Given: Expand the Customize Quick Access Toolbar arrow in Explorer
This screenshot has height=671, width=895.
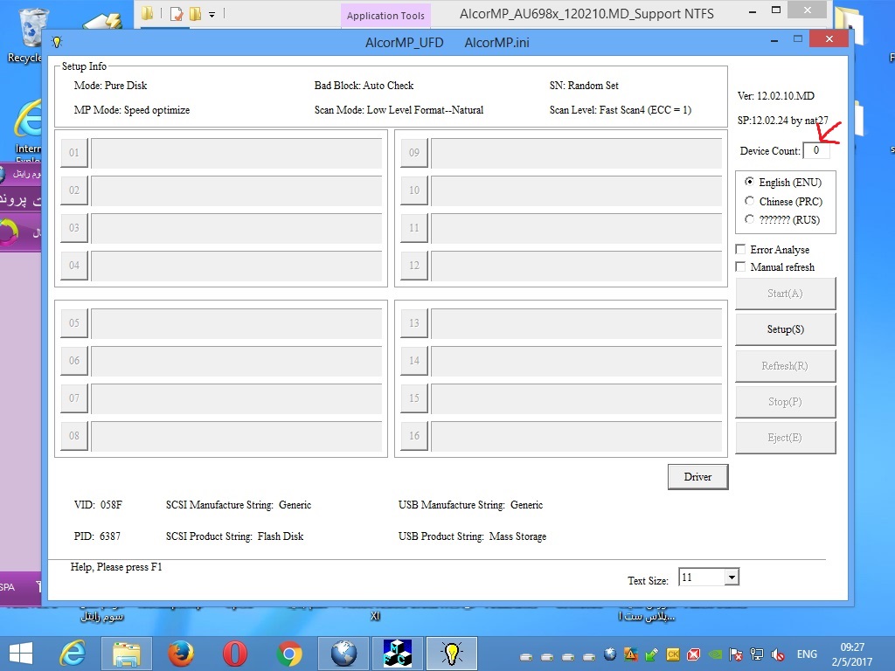Looking at the screenshot, I should (212, 14).
